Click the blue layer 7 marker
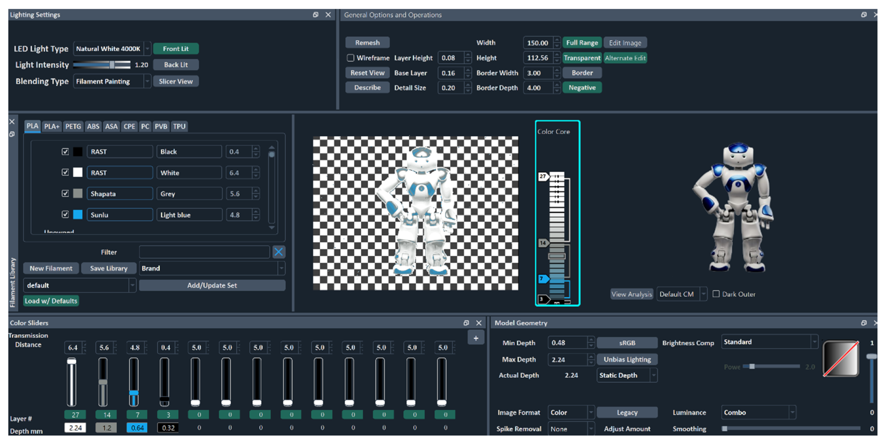Image resolution: width=887 pixels, height=446 pixels. [x=543, y=279]
